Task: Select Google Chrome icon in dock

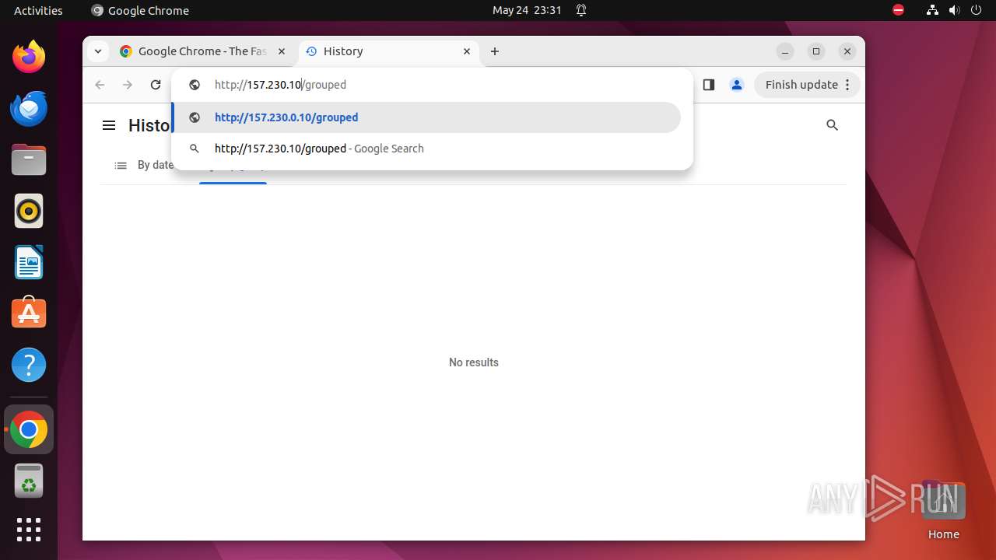Action: (29, 429)
